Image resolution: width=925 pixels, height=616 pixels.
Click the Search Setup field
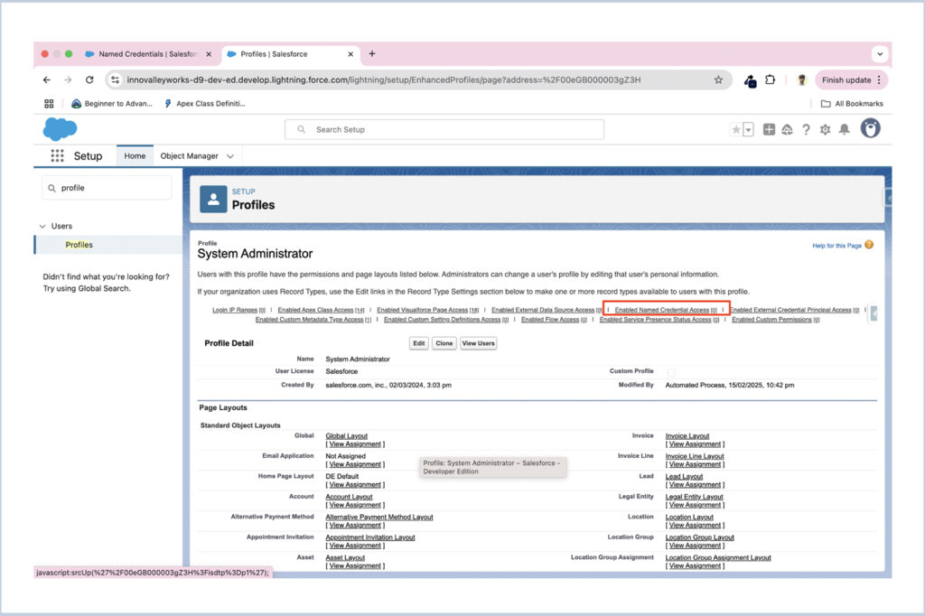coord(444,129)
